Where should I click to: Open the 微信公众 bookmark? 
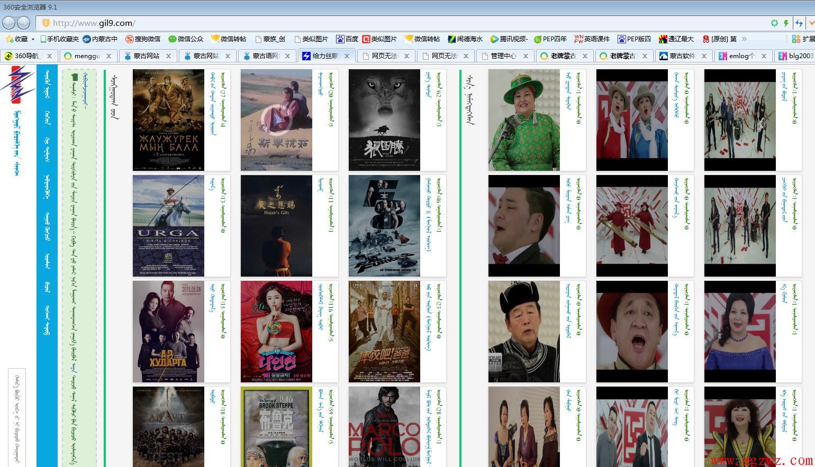click(186, 39)
